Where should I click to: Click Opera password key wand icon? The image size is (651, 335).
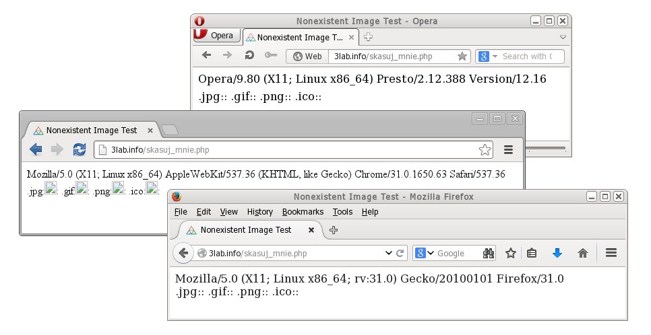click(x=270, y=56)
